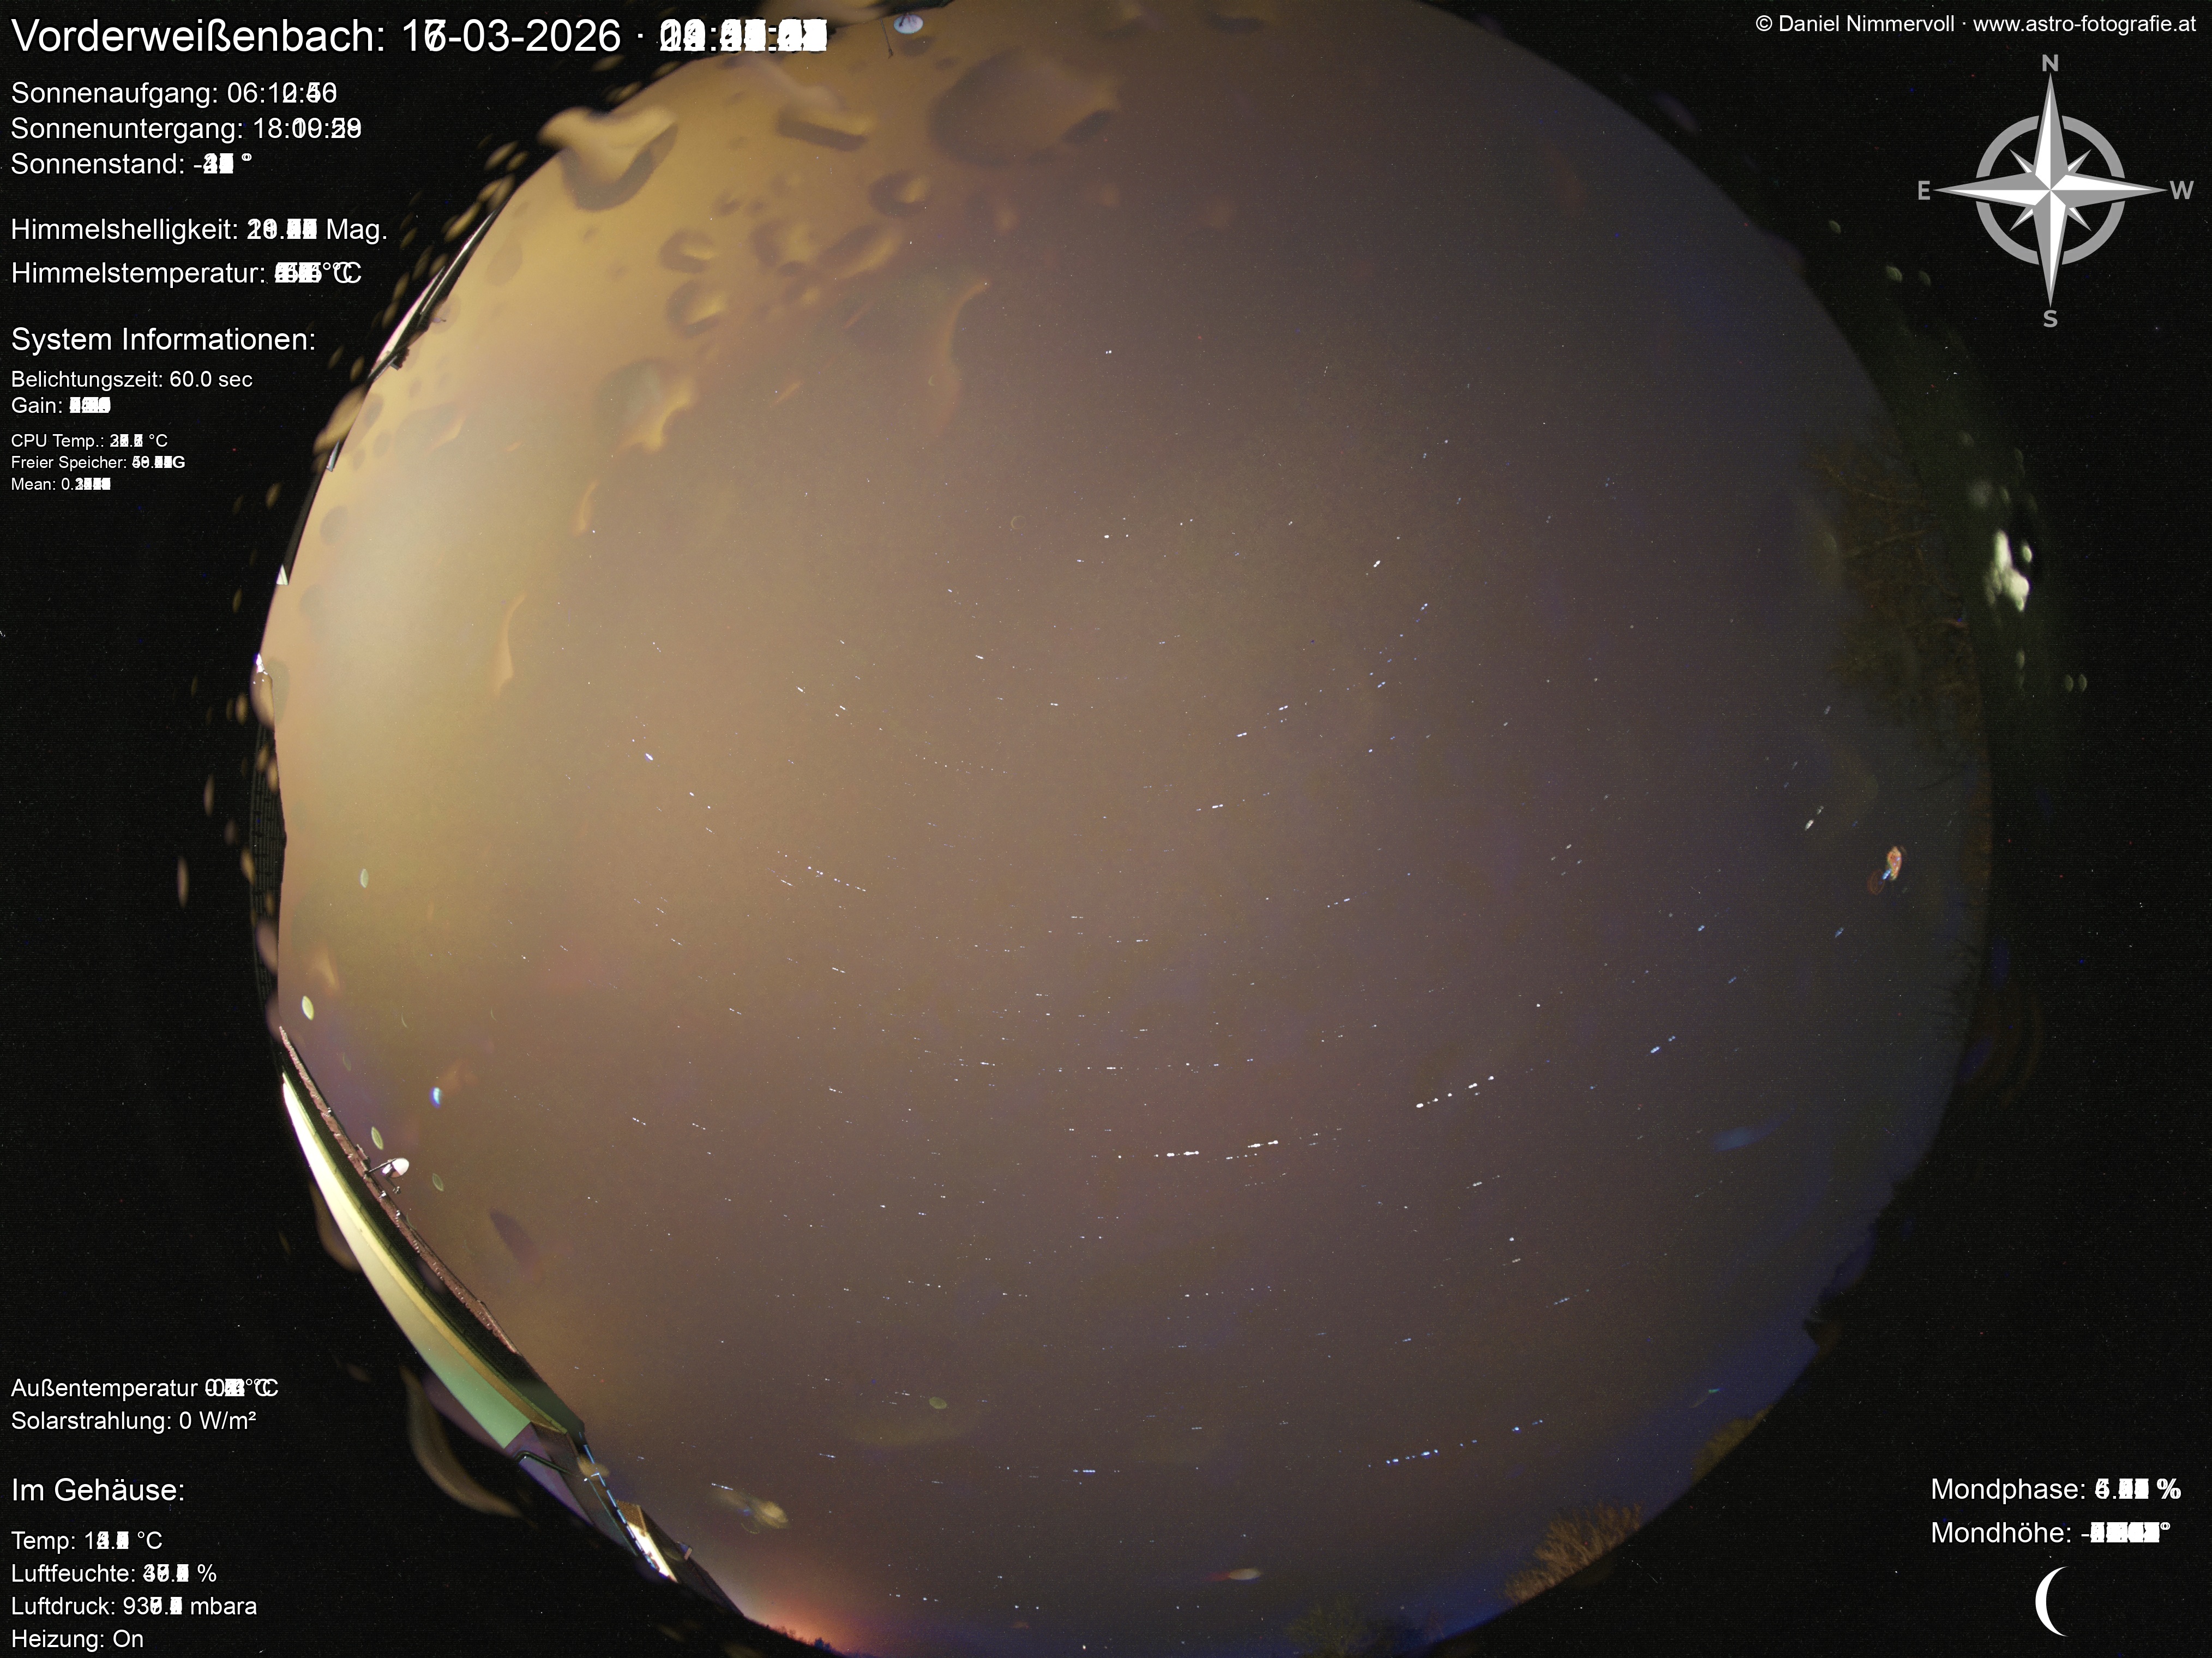Click the Solarstrahlung 0 W/m² text
The image size is (2212, 1658).
[x=133, y=1420]
